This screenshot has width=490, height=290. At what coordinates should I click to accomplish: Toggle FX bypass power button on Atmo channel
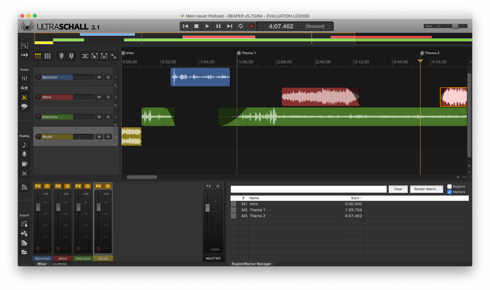coord(67,186)
